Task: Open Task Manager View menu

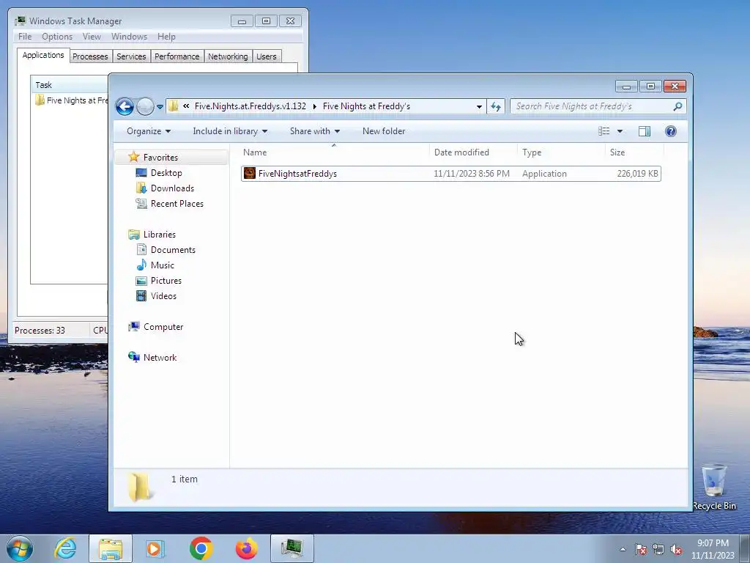Action: (x=92, y=37)
